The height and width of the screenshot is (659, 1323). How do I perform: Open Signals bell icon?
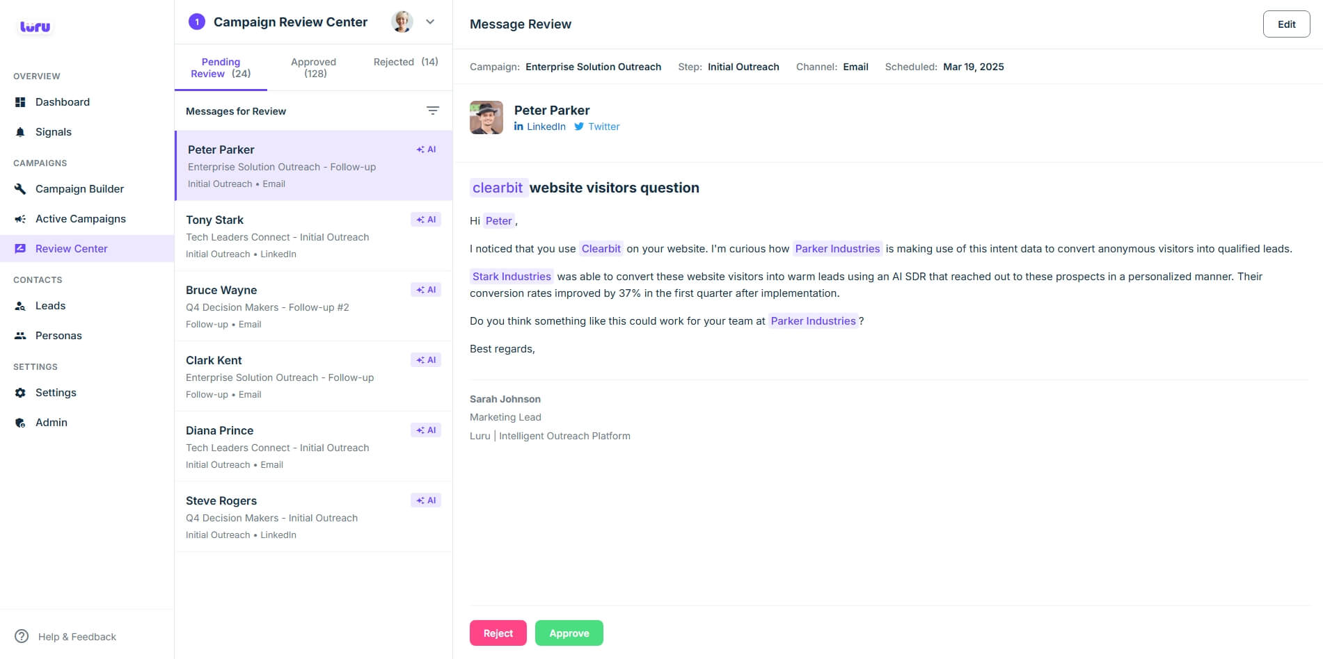click(20, 132)
